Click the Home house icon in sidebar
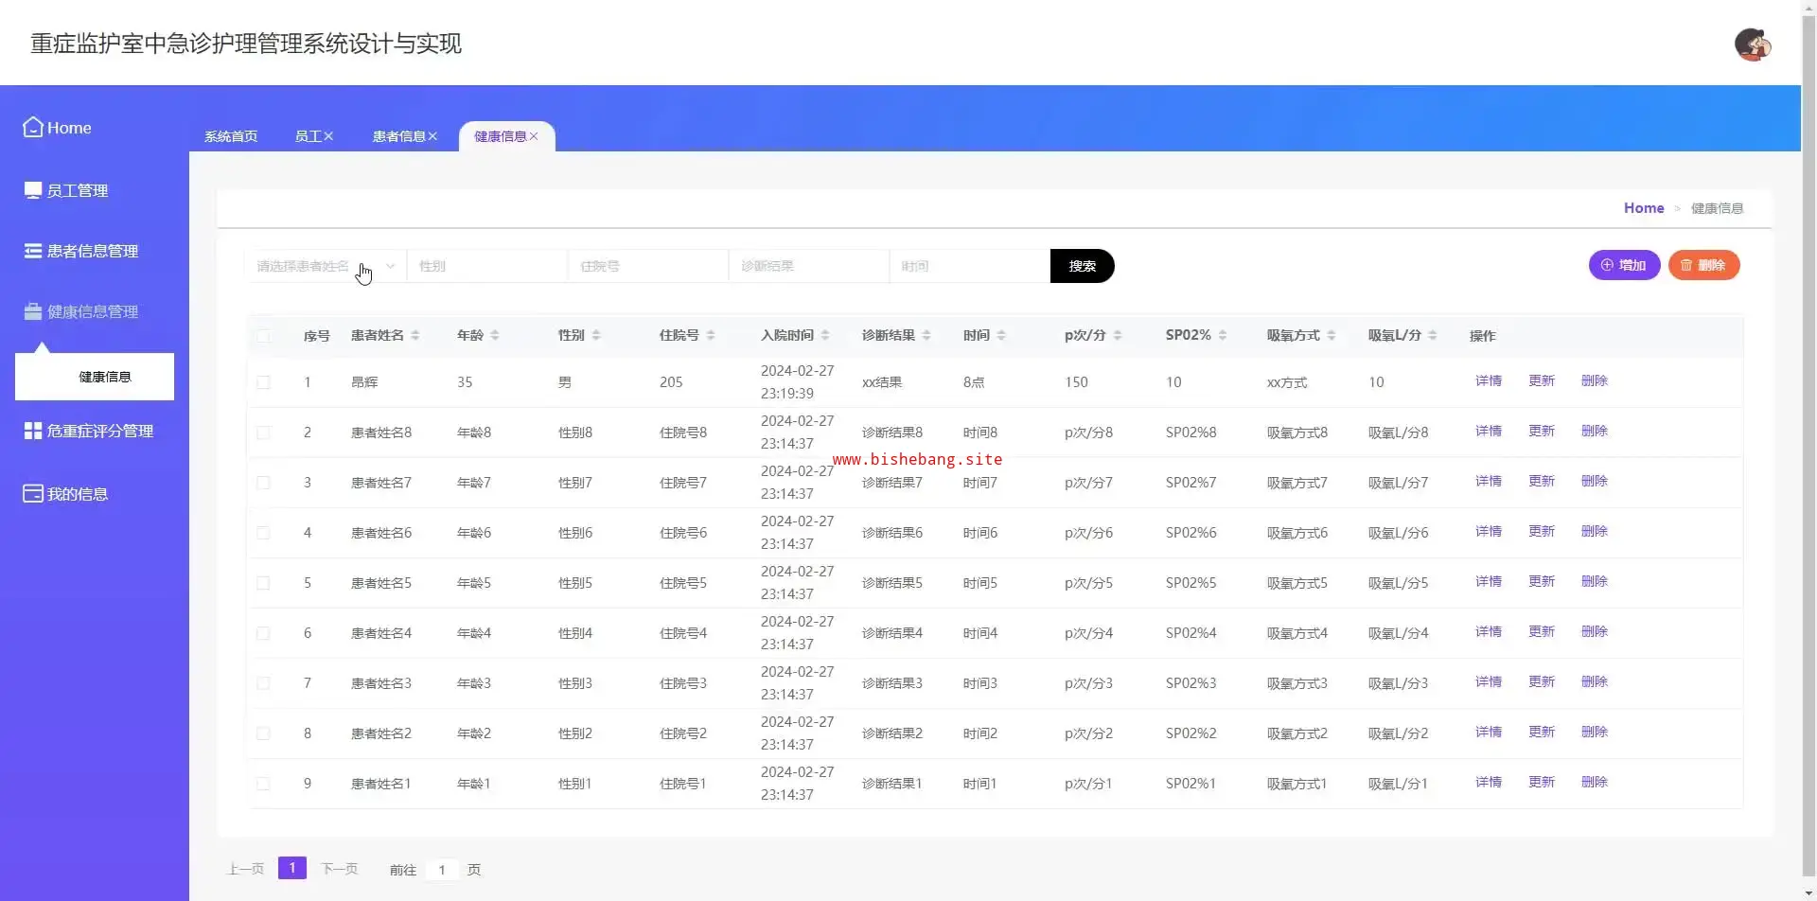The image size is (1817, 901). 33,127
